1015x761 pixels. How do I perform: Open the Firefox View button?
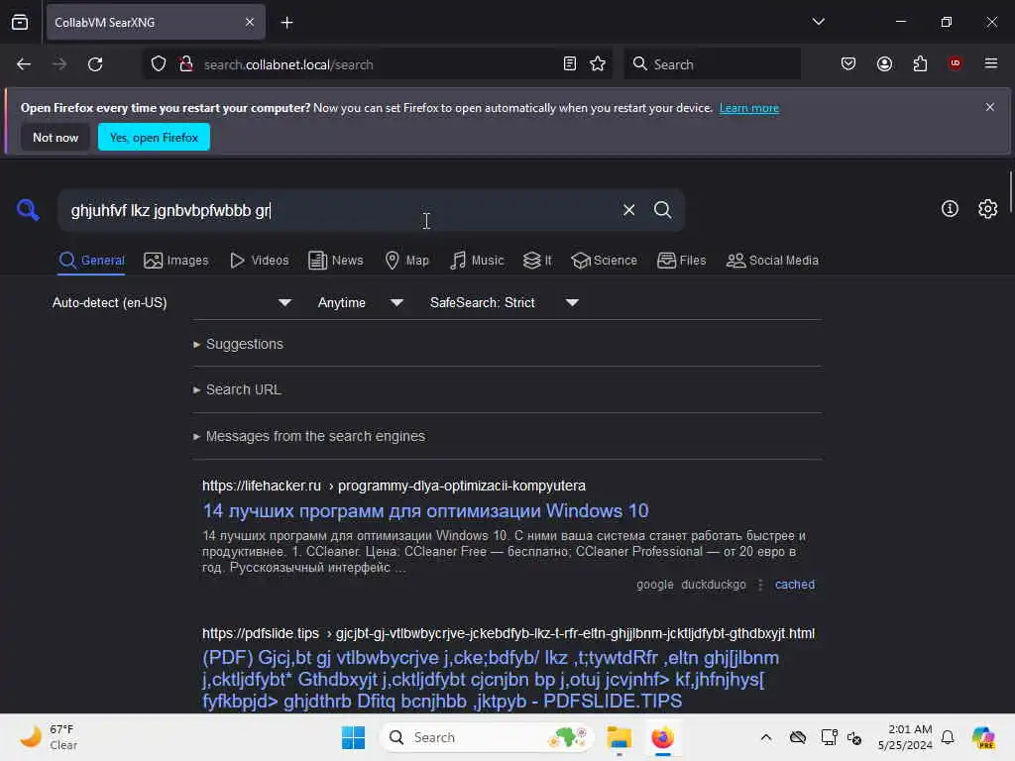click(20, 22)
